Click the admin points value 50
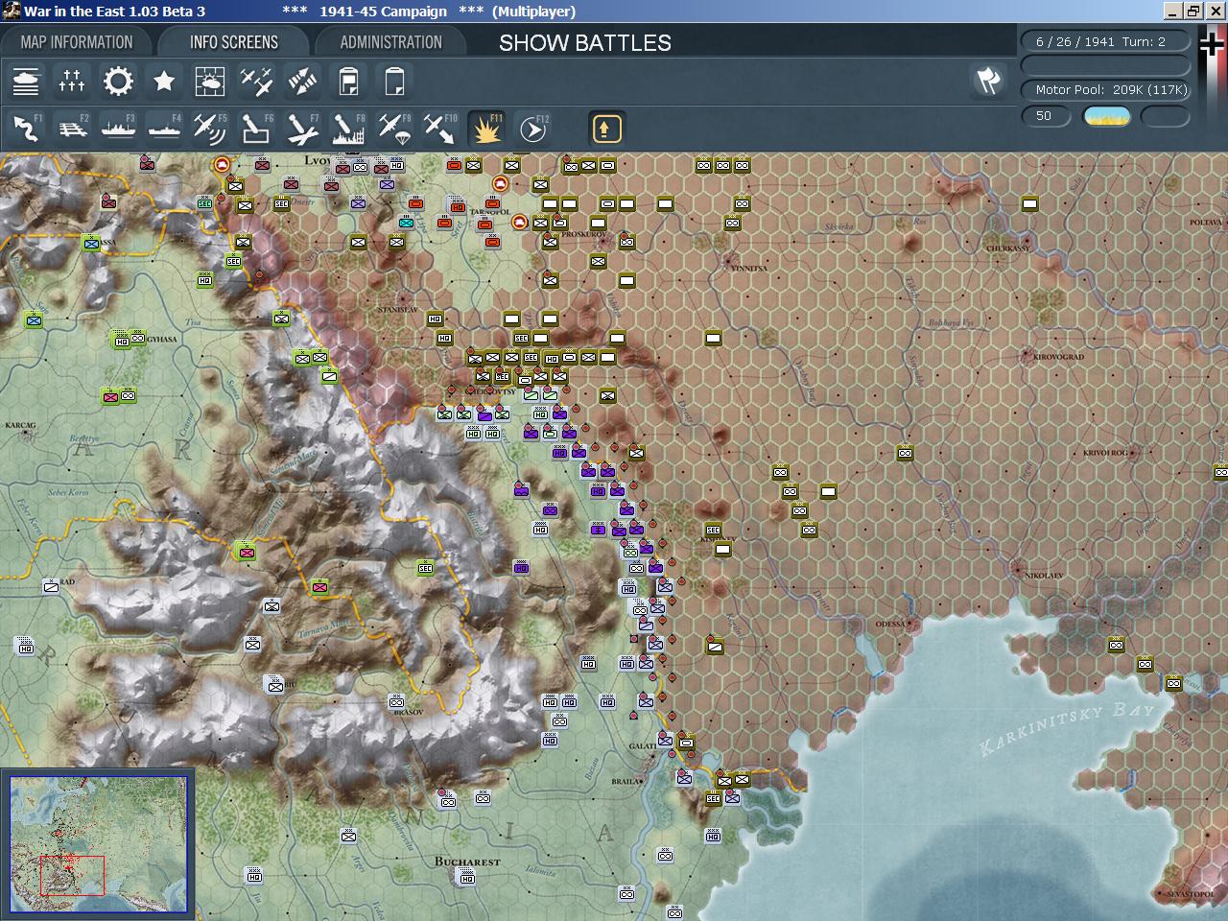1228x921 pixels. pyautogui.click(x=1045, y=116)
